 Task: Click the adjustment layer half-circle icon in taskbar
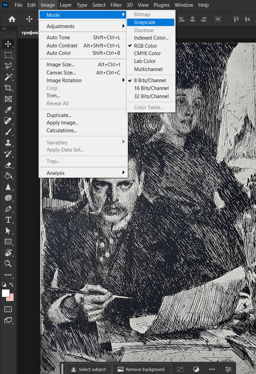(196, 369)
